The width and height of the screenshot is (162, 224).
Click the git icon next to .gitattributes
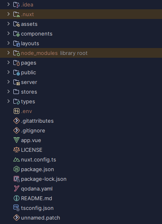[17, 121]
